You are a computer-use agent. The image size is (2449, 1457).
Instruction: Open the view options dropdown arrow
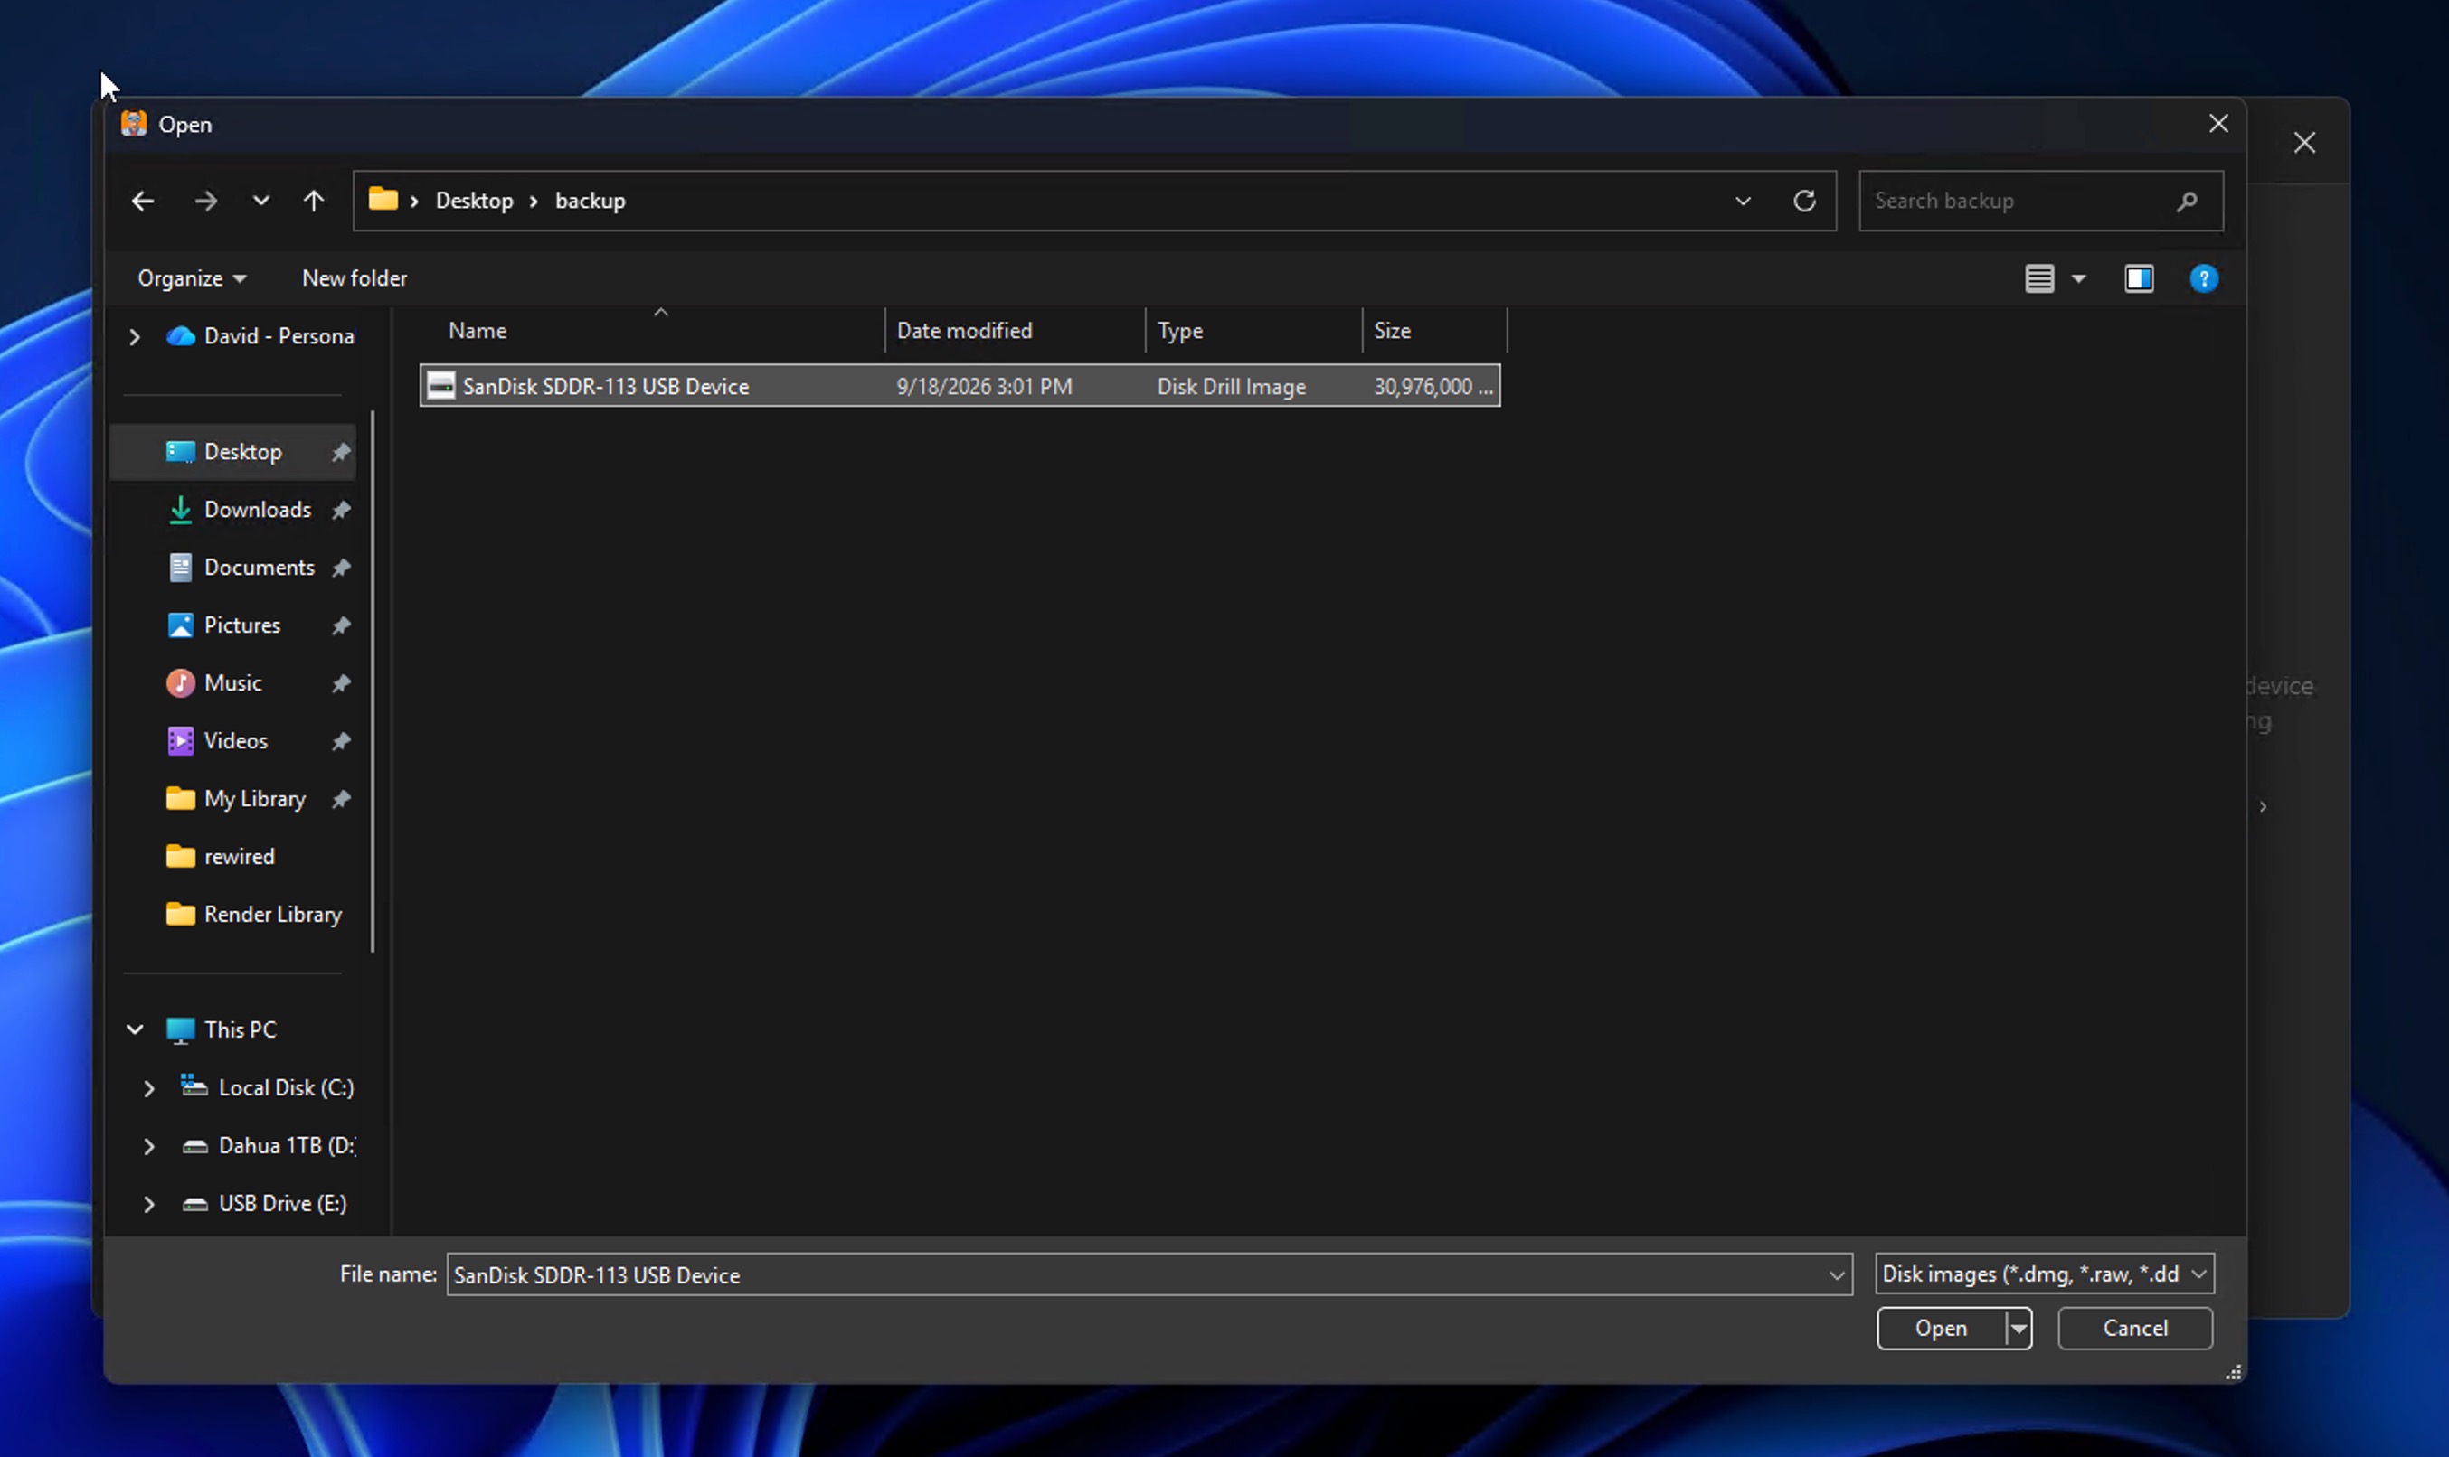click(x=2078, y=278)
